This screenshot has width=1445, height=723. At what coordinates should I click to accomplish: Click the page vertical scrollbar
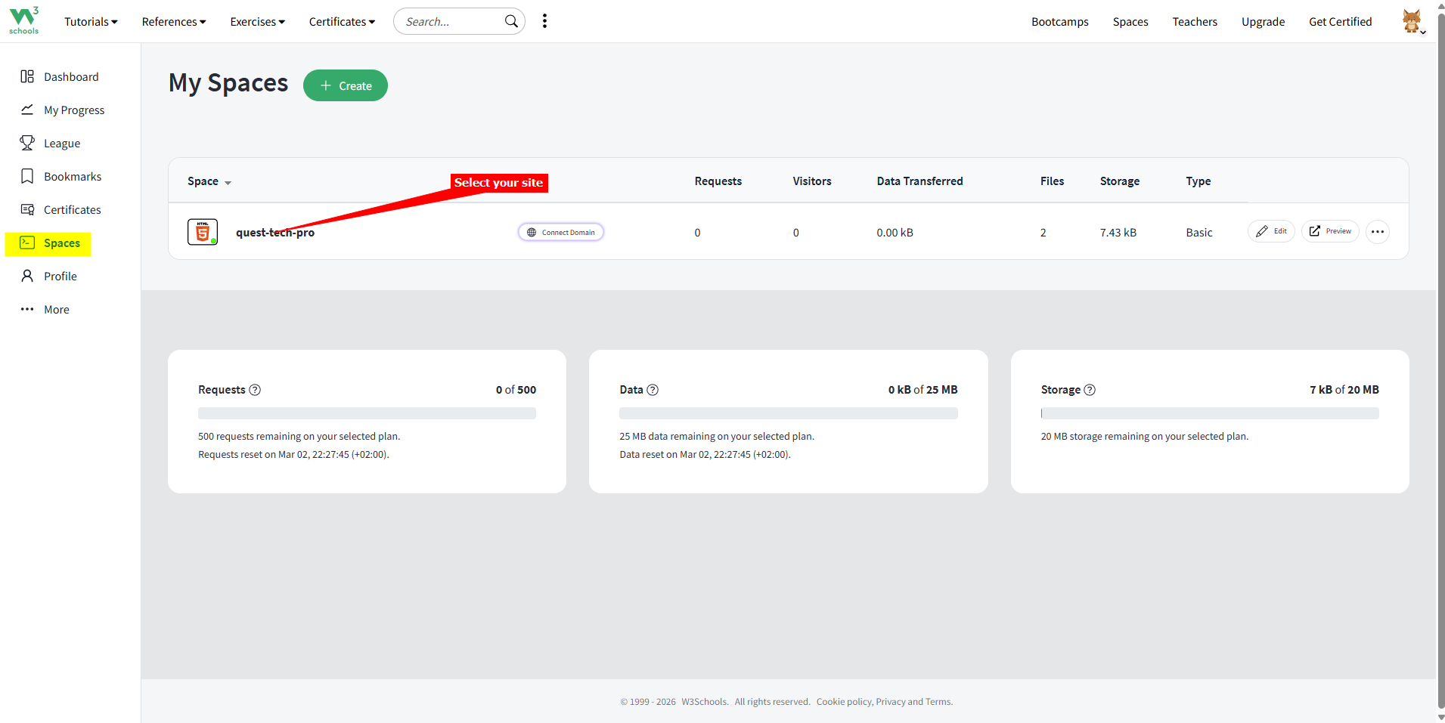[x=1440, y=361]
